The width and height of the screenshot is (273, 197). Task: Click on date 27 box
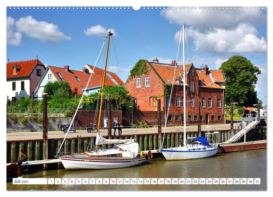click(x=230, y=181)
